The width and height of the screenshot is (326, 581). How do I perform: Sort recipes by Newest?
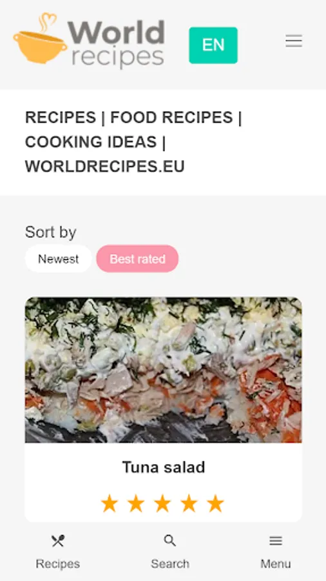pyautogui.click(x=59, y=259)
